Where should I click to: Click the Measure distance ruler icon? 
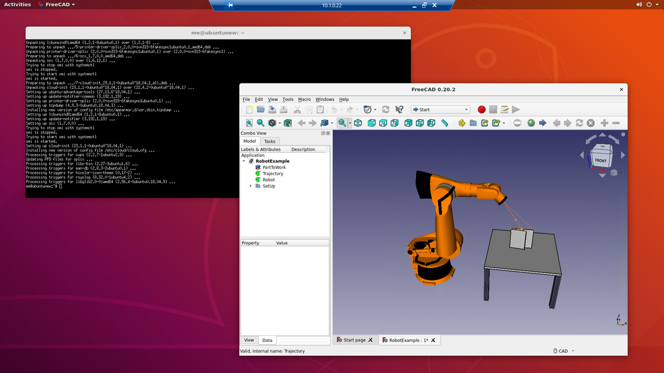(445, 123)
